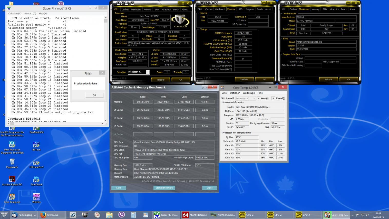This screenshot has height=219, width=389.
Task: Open the Calculate(C) menu in Super PI
Action: (15, 13)
